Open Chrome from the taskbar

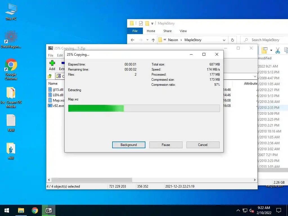coord(35,210)
